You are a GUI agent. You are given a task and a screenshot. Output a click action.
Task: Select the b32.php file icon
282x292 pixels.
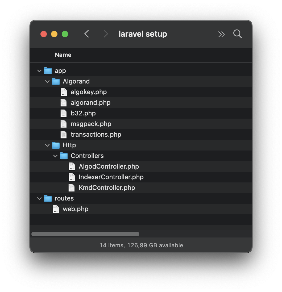click(x=64, y=113)
